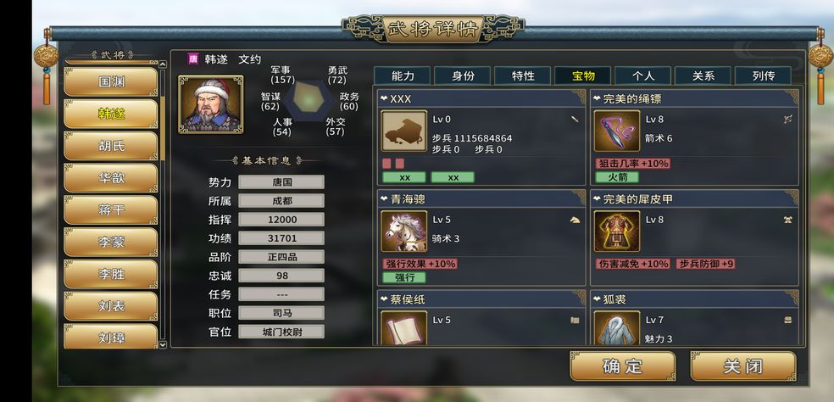
Task: Open the 列传 tab
Action: (x=764, y=75)
